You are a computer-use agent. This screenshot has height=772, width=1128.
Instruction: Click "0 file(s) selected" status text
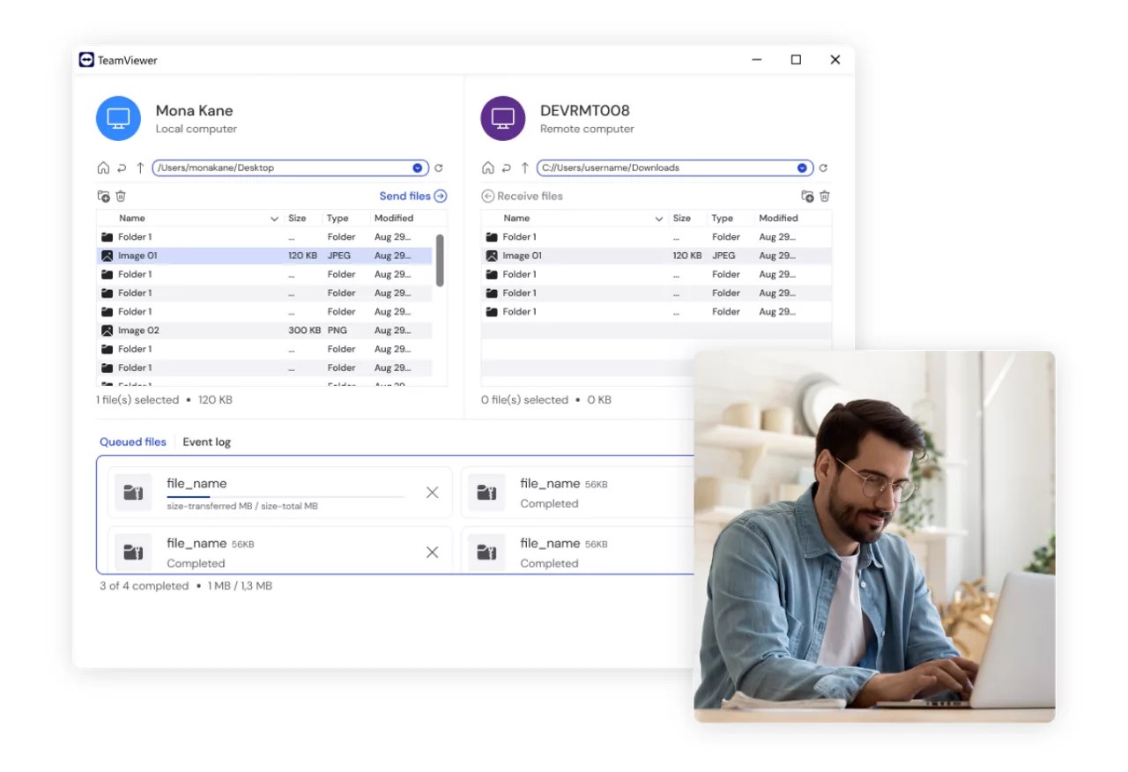click(x=524, y=400)
